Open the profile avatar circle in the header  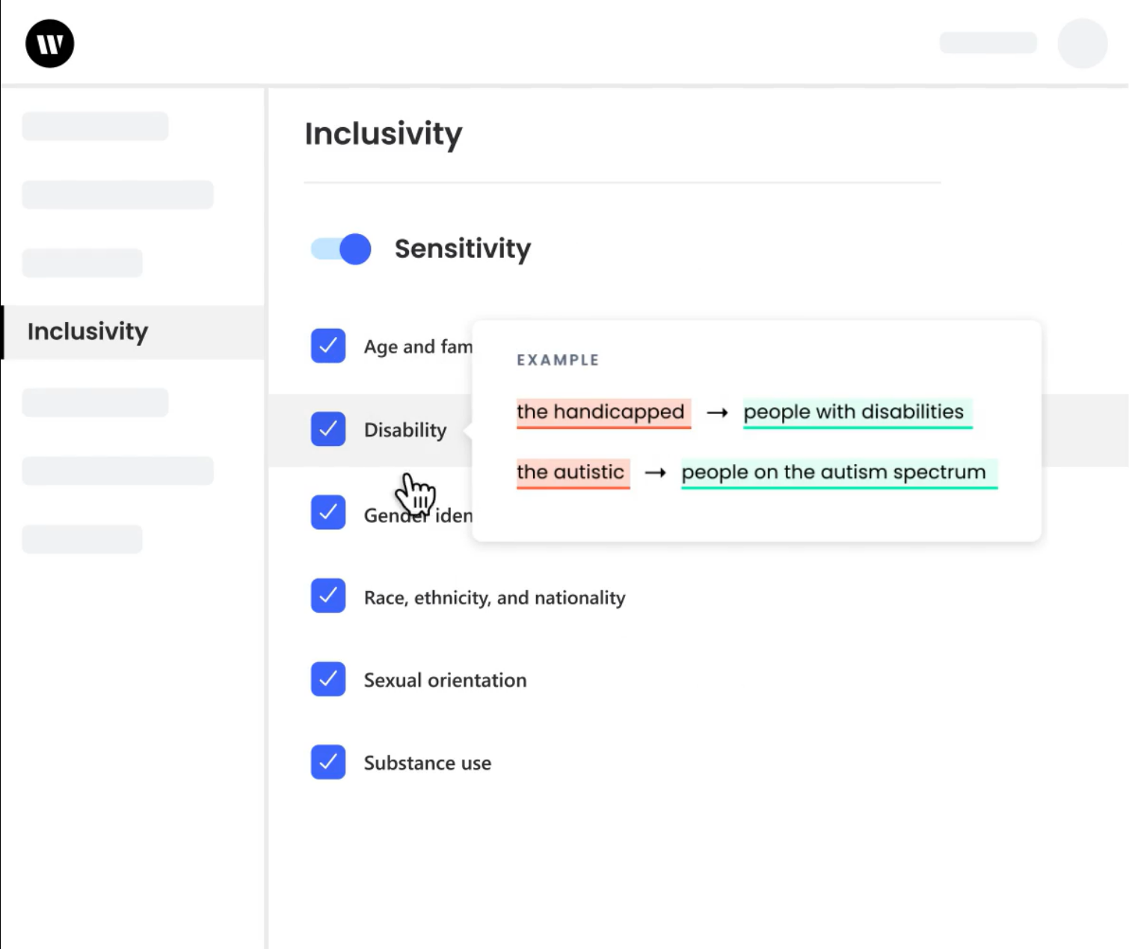[x=1081, y=43]
